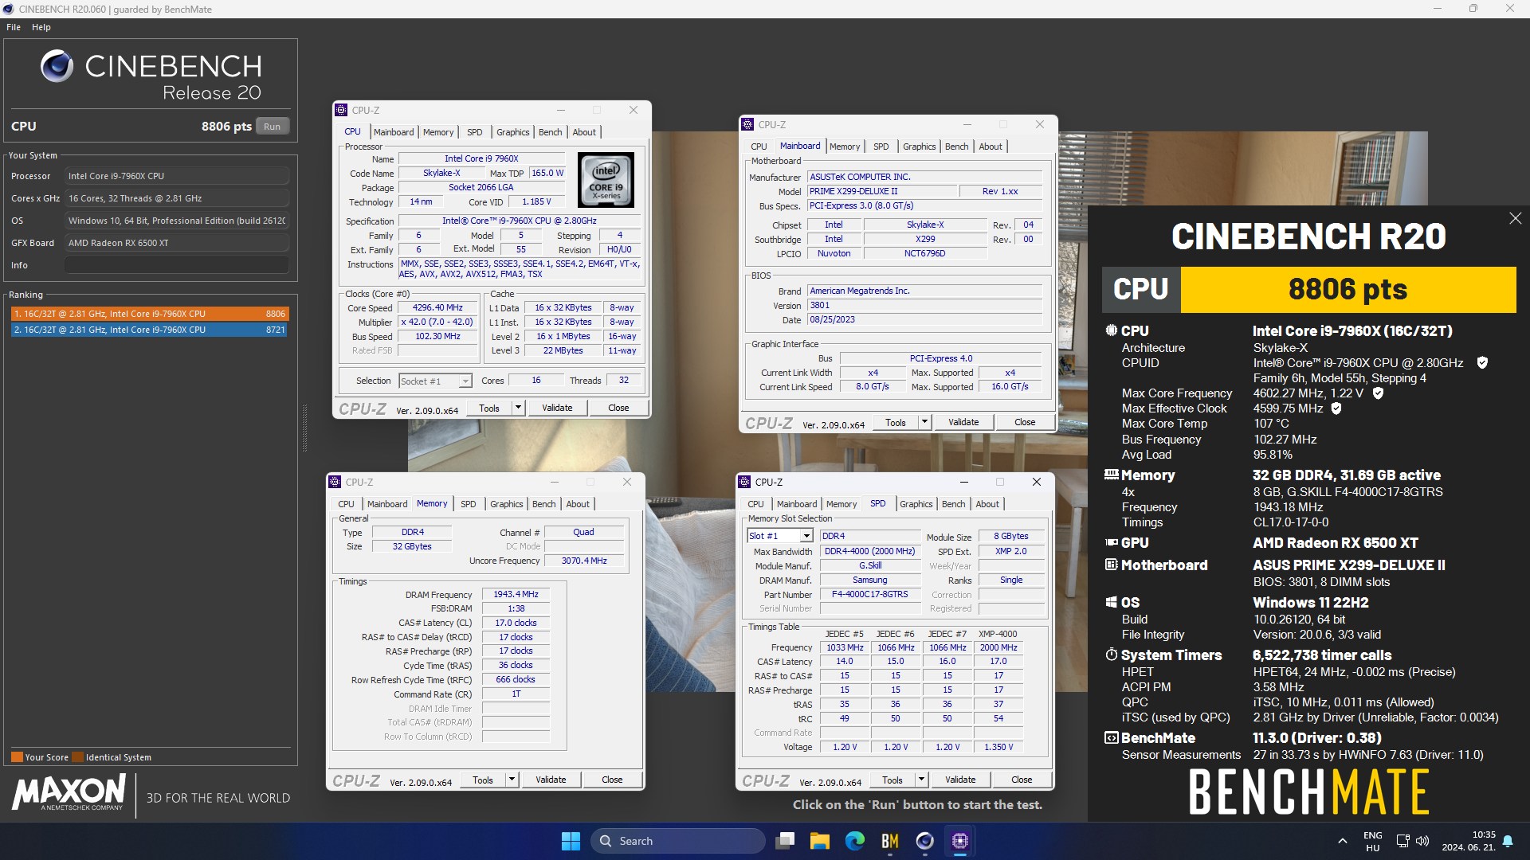The height and width of the screenshot is (860, 1530).
Task: Click Close button in Memory CPU-Z window
Action: point(612,780)
